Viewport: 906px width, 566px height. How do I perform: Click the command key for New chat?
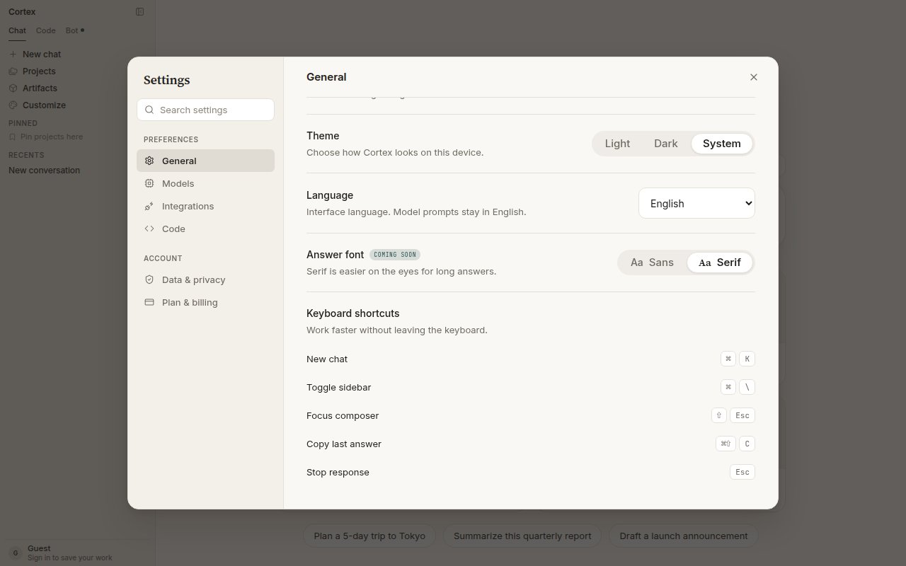(x=728, y=359)
